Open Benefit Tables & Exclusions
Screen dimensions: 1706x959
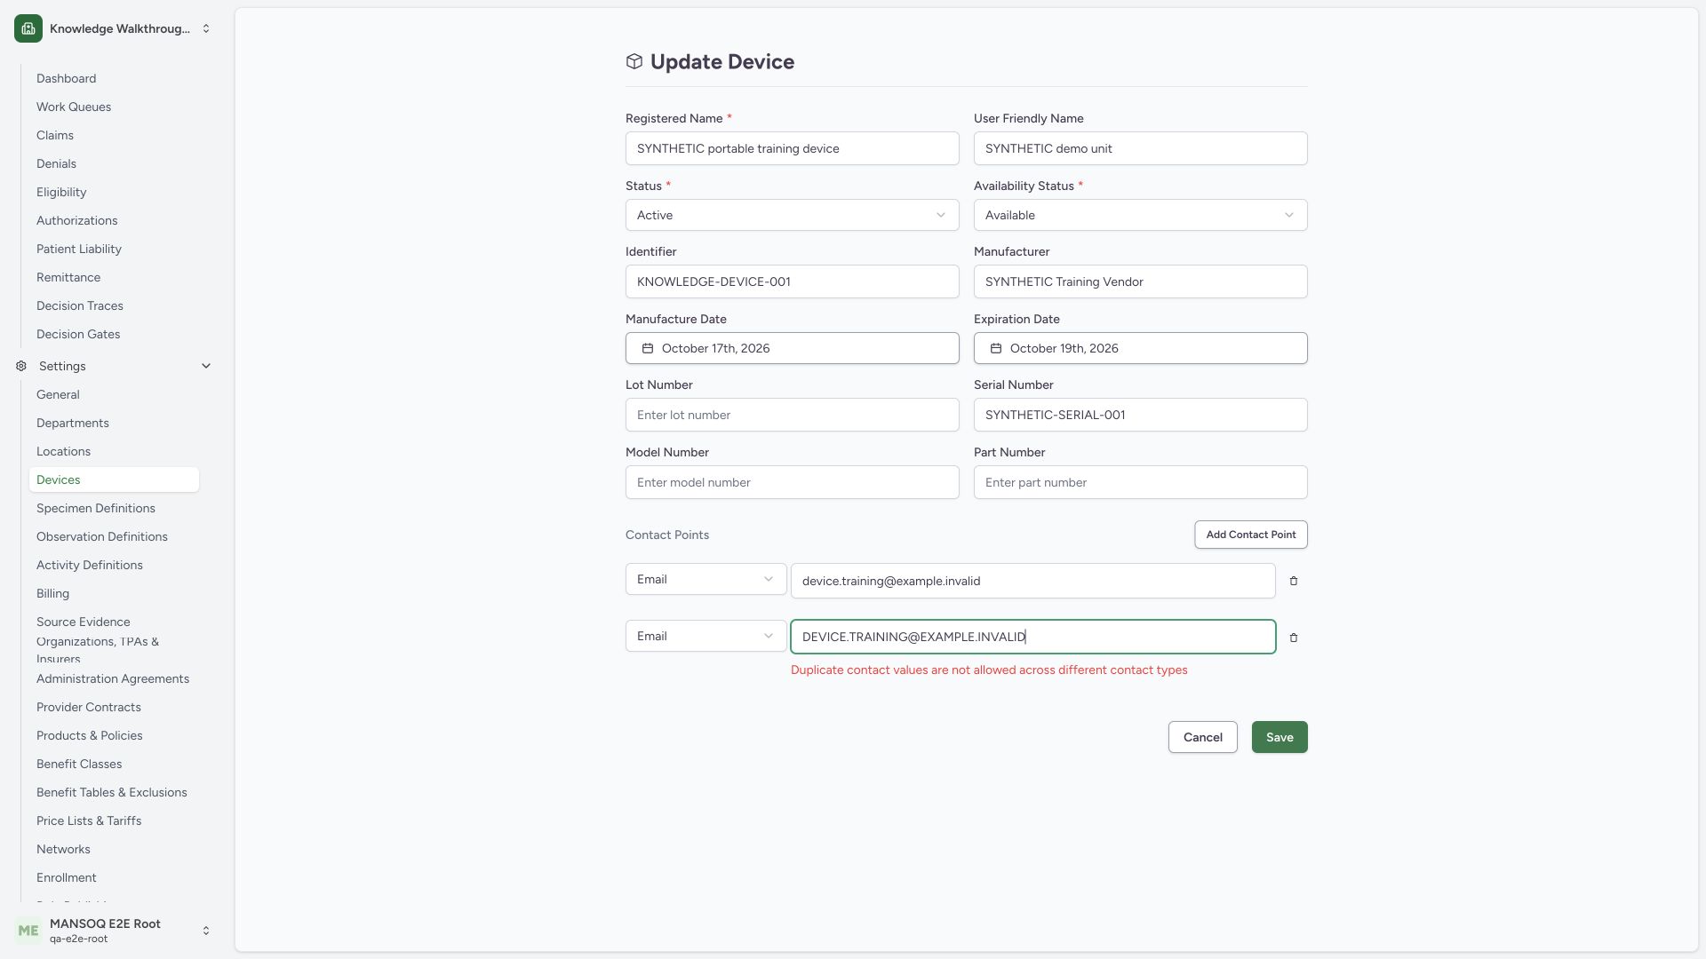(x=112, y=792)
